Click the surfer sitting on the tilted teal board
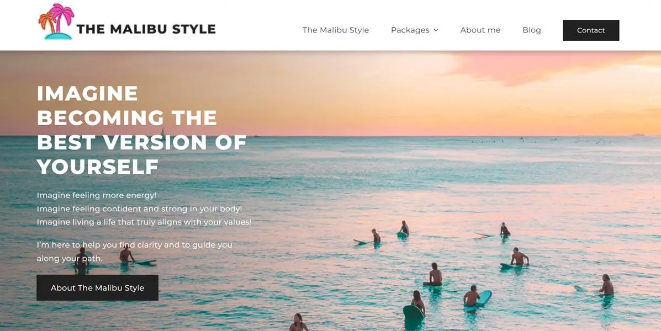This screenshot has width=661, height=331. [477, 298]
